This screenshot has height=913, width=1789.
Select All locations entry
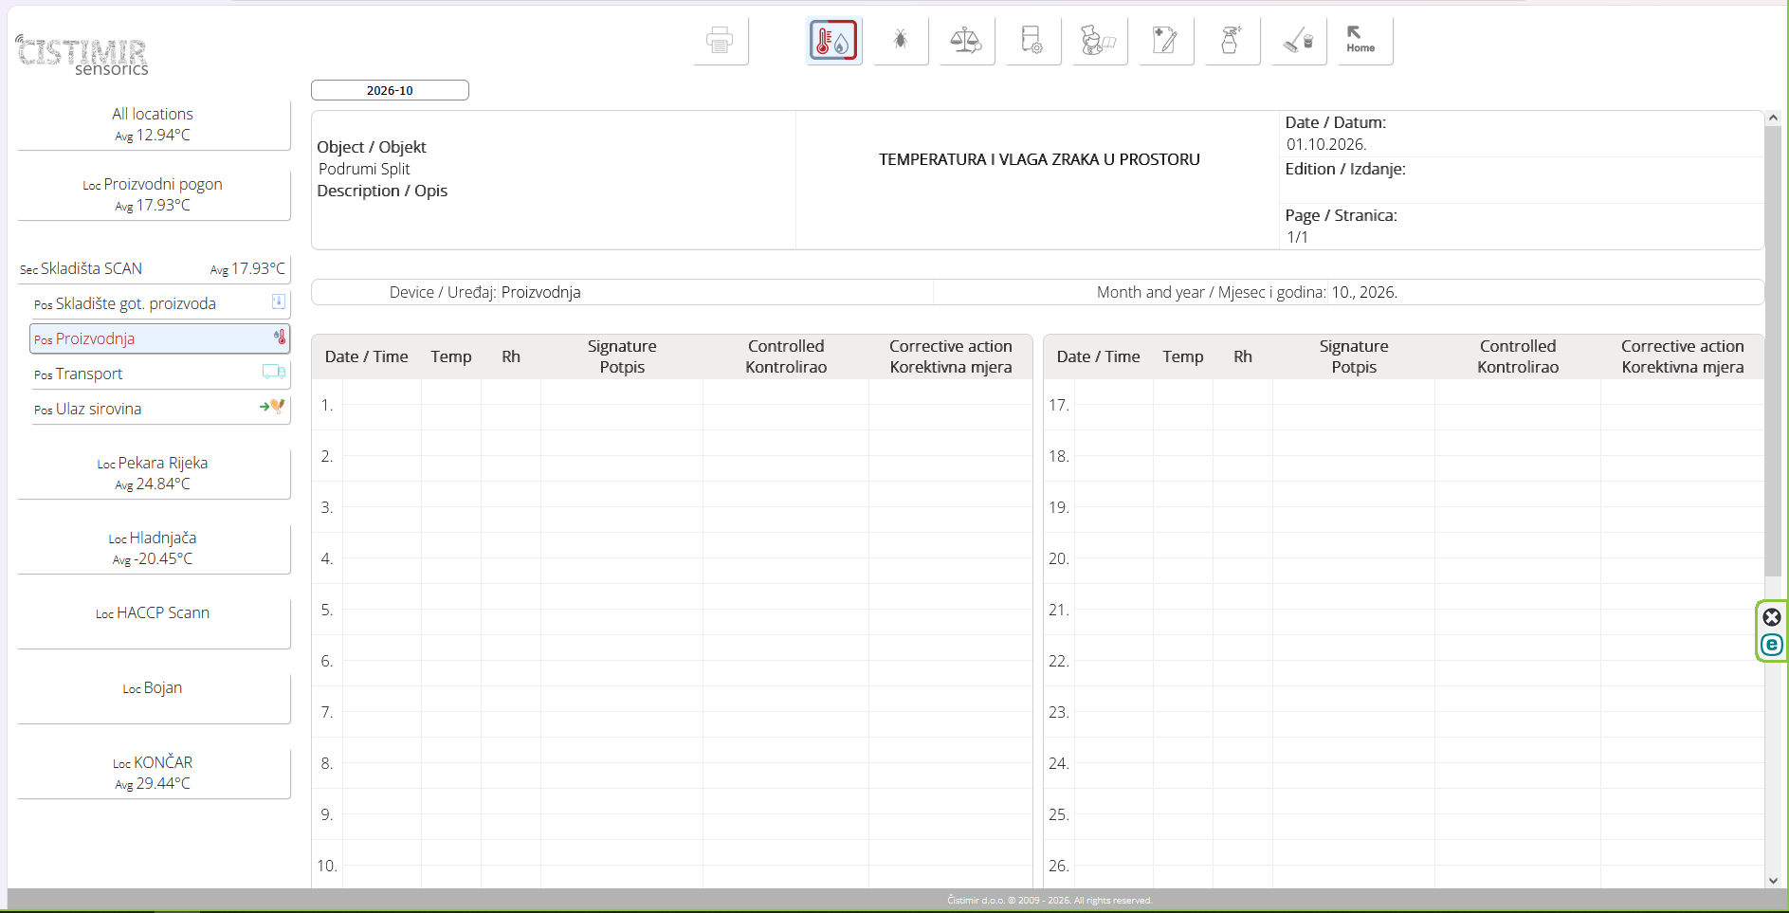tap(153, 124)
